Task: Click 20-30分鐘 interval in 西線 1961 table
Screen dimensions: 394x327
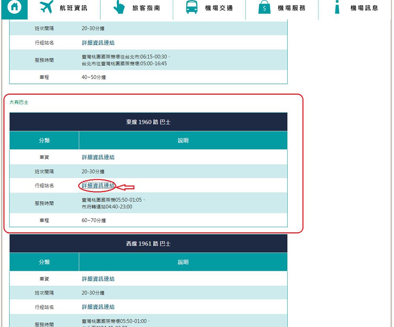Action: (93, 293)
